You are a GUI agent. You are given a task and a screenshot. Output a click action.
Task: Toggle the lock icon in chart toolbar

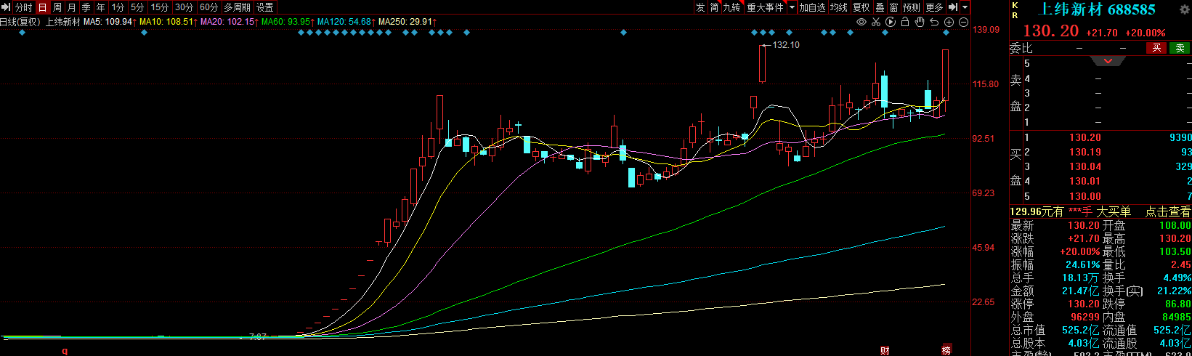(x=905, y=22)
